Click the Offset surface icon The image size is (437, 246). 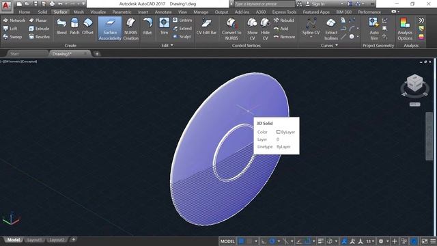[87, 26]
